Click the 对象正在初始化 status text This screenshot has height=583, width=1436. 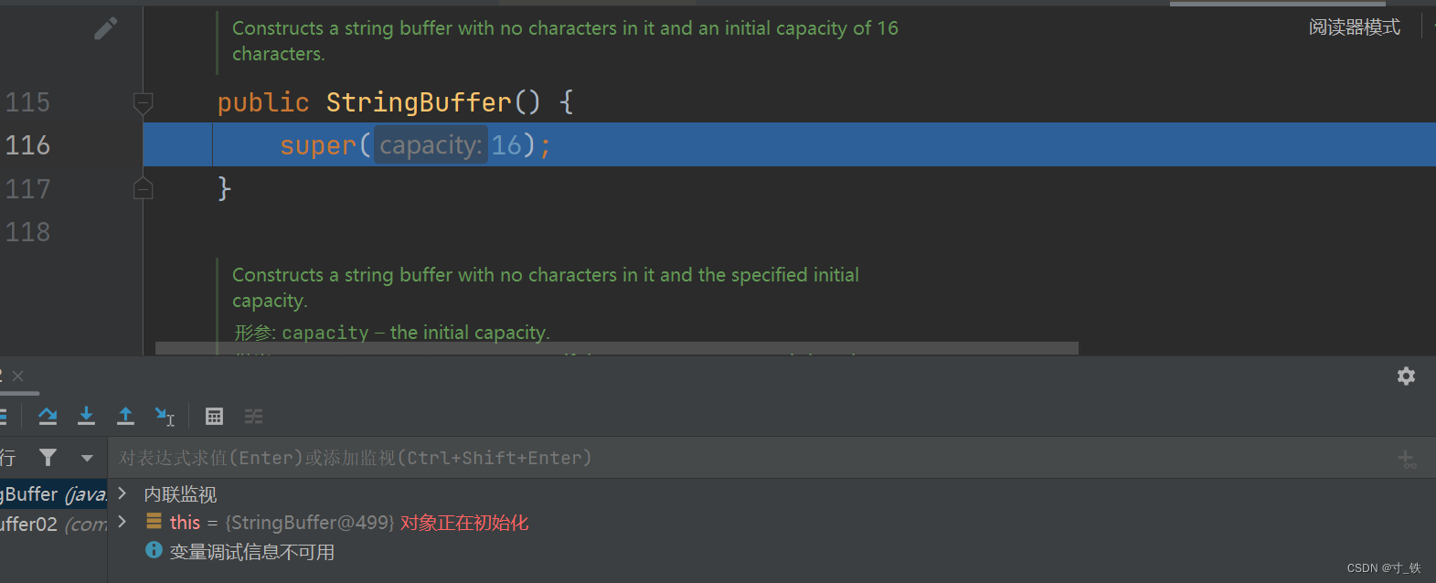(x=464, y=523)
